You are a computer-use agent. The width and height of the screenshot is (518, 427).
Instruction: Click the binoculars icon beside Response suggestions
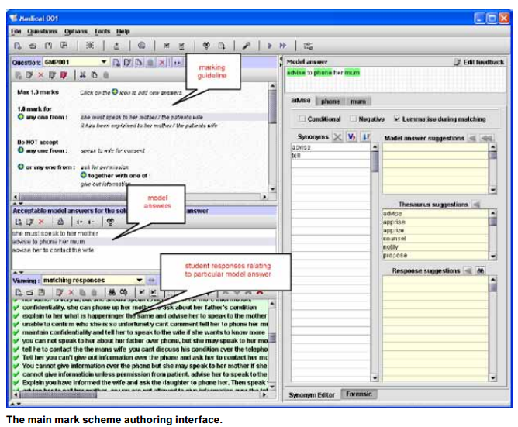point(480,270)
